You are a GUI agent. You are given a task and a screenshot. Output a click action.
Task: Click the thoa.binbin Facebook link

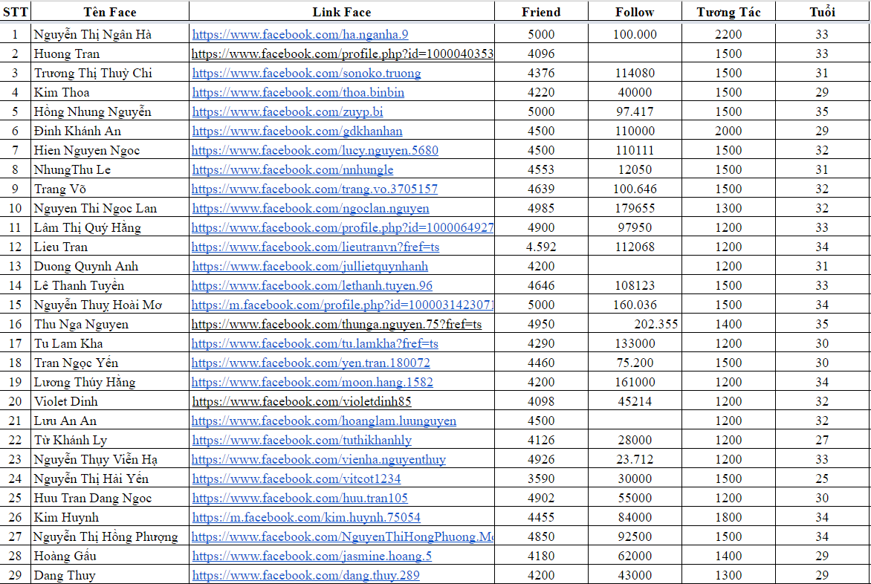click(x=298, y=92)
